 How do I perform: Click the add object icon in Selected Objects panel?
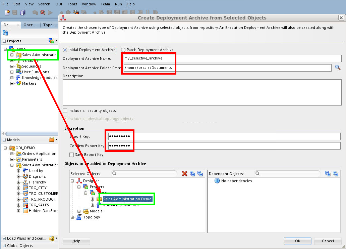192,174
